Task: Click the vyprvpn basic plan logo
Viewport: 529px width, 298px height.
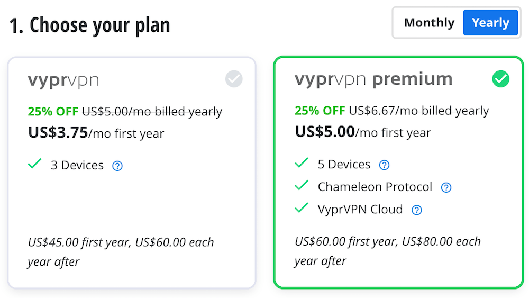Action: [x=63, y=81]
